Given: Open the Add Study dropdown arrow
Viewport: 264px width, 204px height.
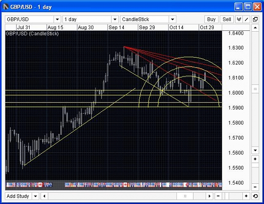Looking at the screenshot, I should coord(35,196).
